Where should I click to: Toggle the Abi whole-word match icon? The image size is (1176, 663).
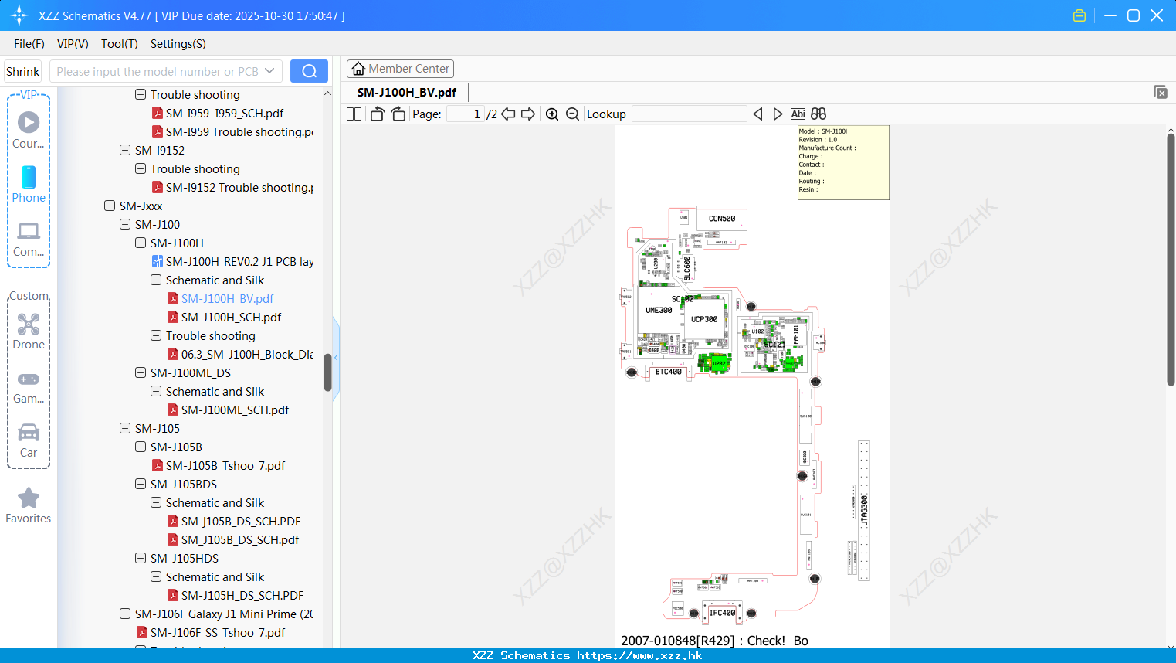(x=798, y=114)
